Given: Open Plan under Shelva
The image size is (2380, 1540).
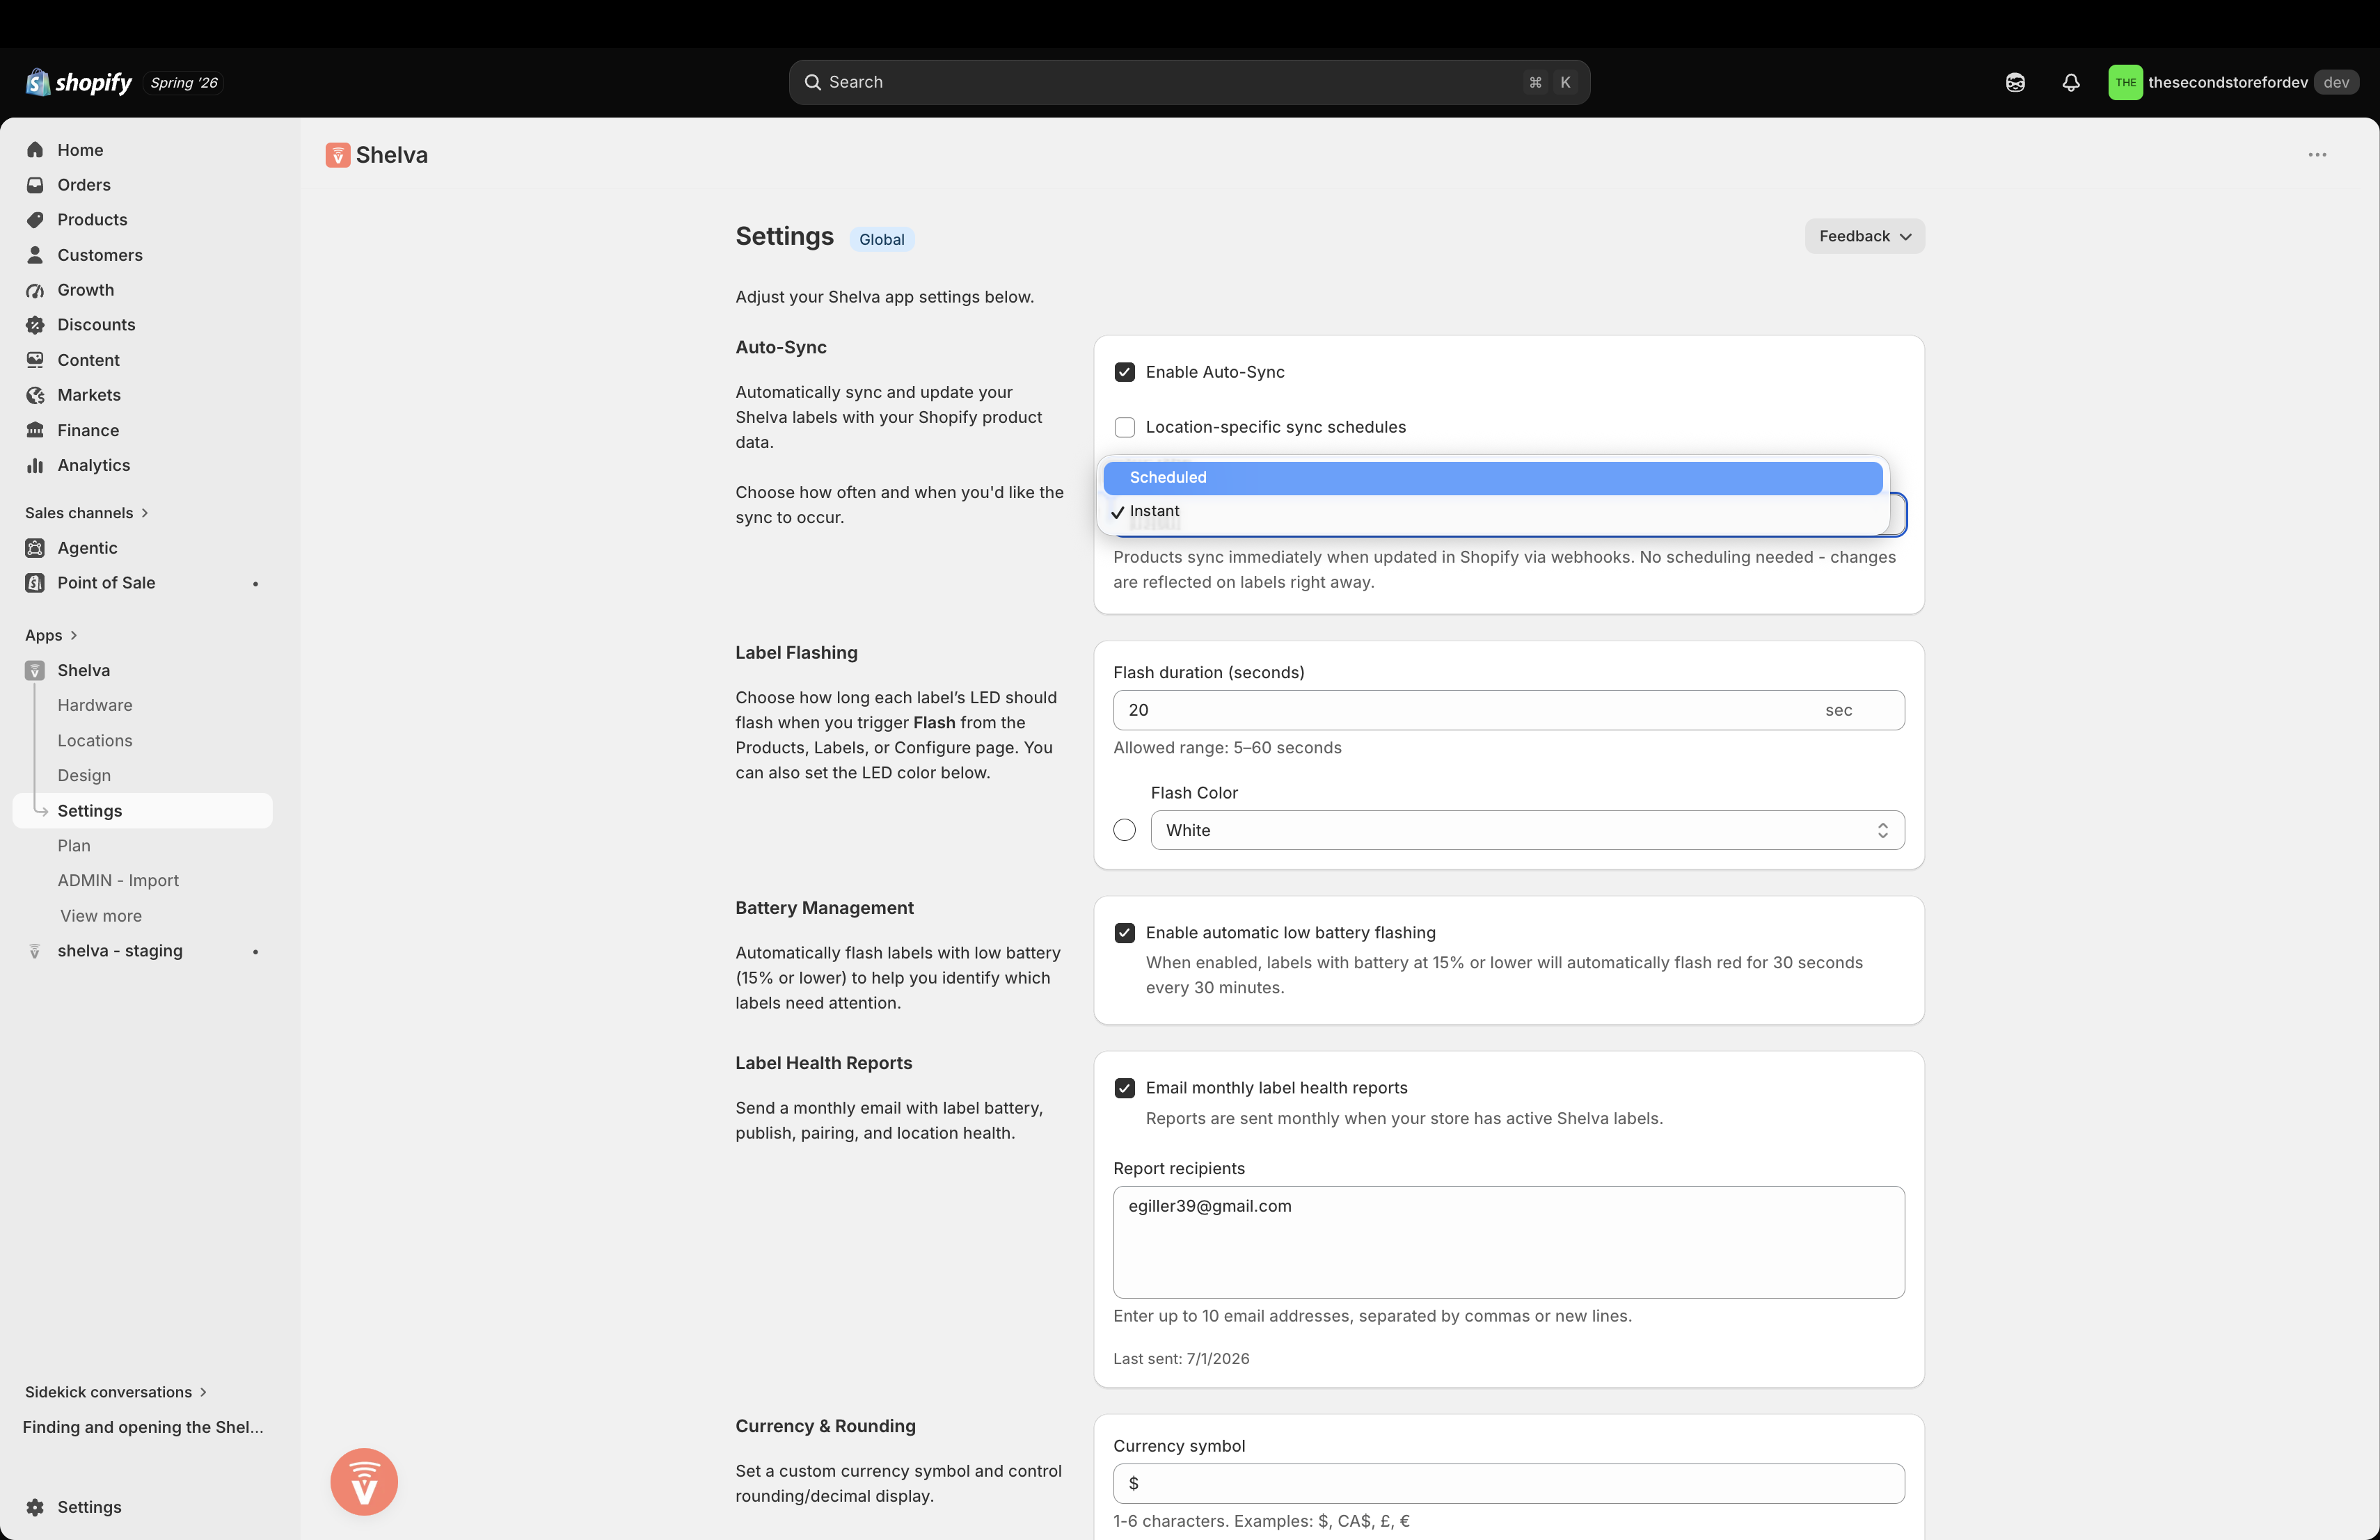Looking at the screenshot, I should pos(74,845).
